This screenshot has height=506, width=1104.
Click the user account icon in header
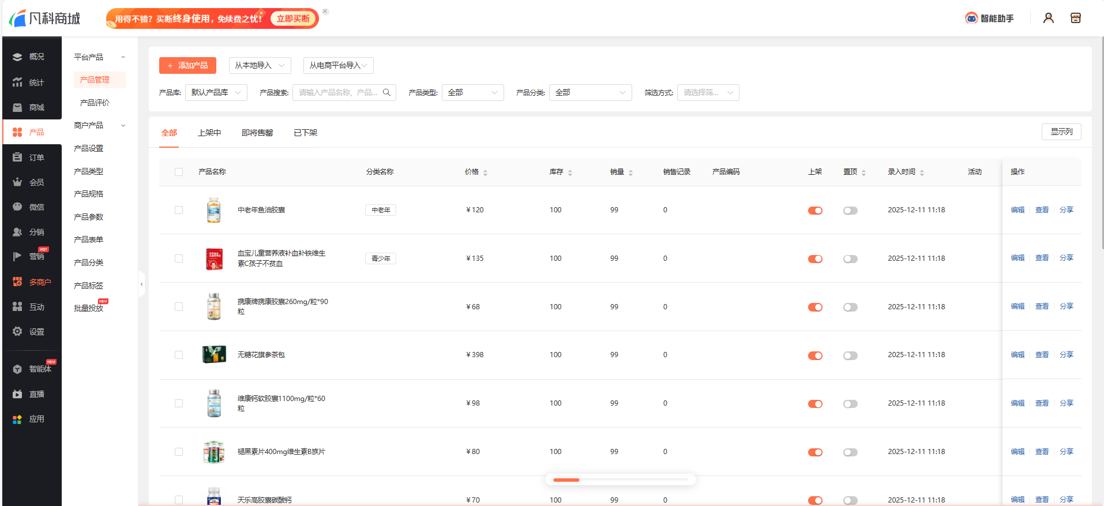tap(1048, 18)
